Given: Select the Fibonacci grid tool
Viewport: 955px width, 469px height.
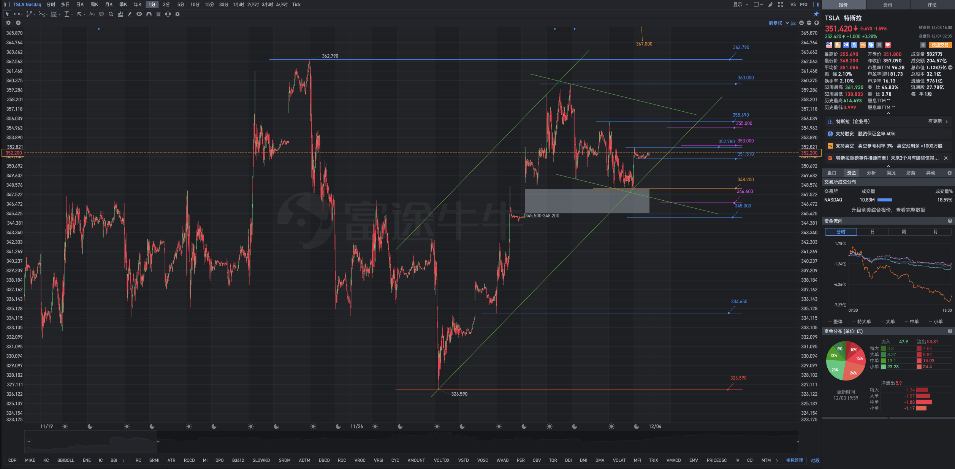Looking at the screenshot, I should coord(54,14).
